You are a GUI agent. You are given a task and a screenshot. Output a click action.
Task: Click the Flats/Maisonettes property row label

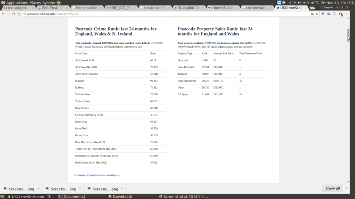tap(187, 81)
